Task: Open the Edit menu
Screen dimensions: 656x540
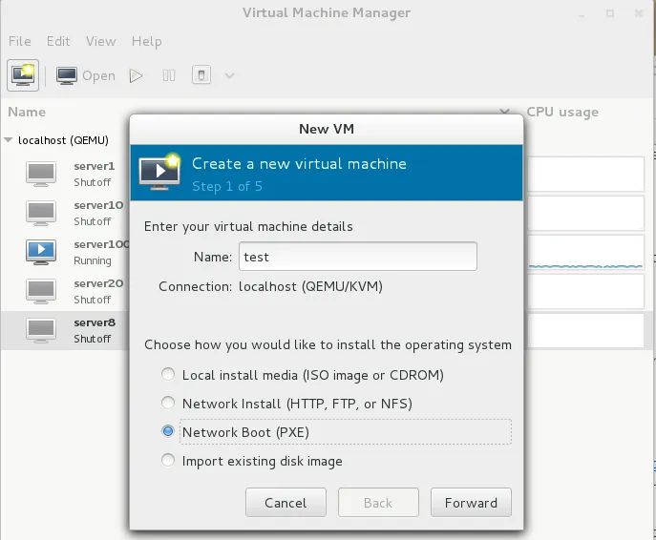Action: pyautogui.click(x=58, y=41)
